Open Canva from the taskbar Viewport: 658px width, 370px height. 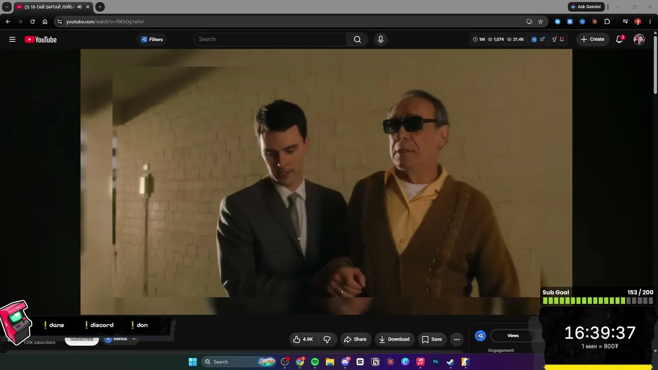pos(405,362)
